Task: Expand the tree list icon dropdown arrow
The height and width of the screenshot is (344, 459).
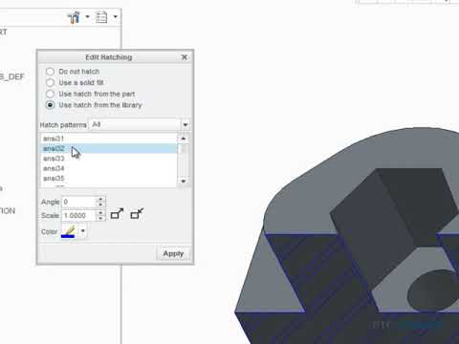Action: pyautogui.click(x=116, y=17)
